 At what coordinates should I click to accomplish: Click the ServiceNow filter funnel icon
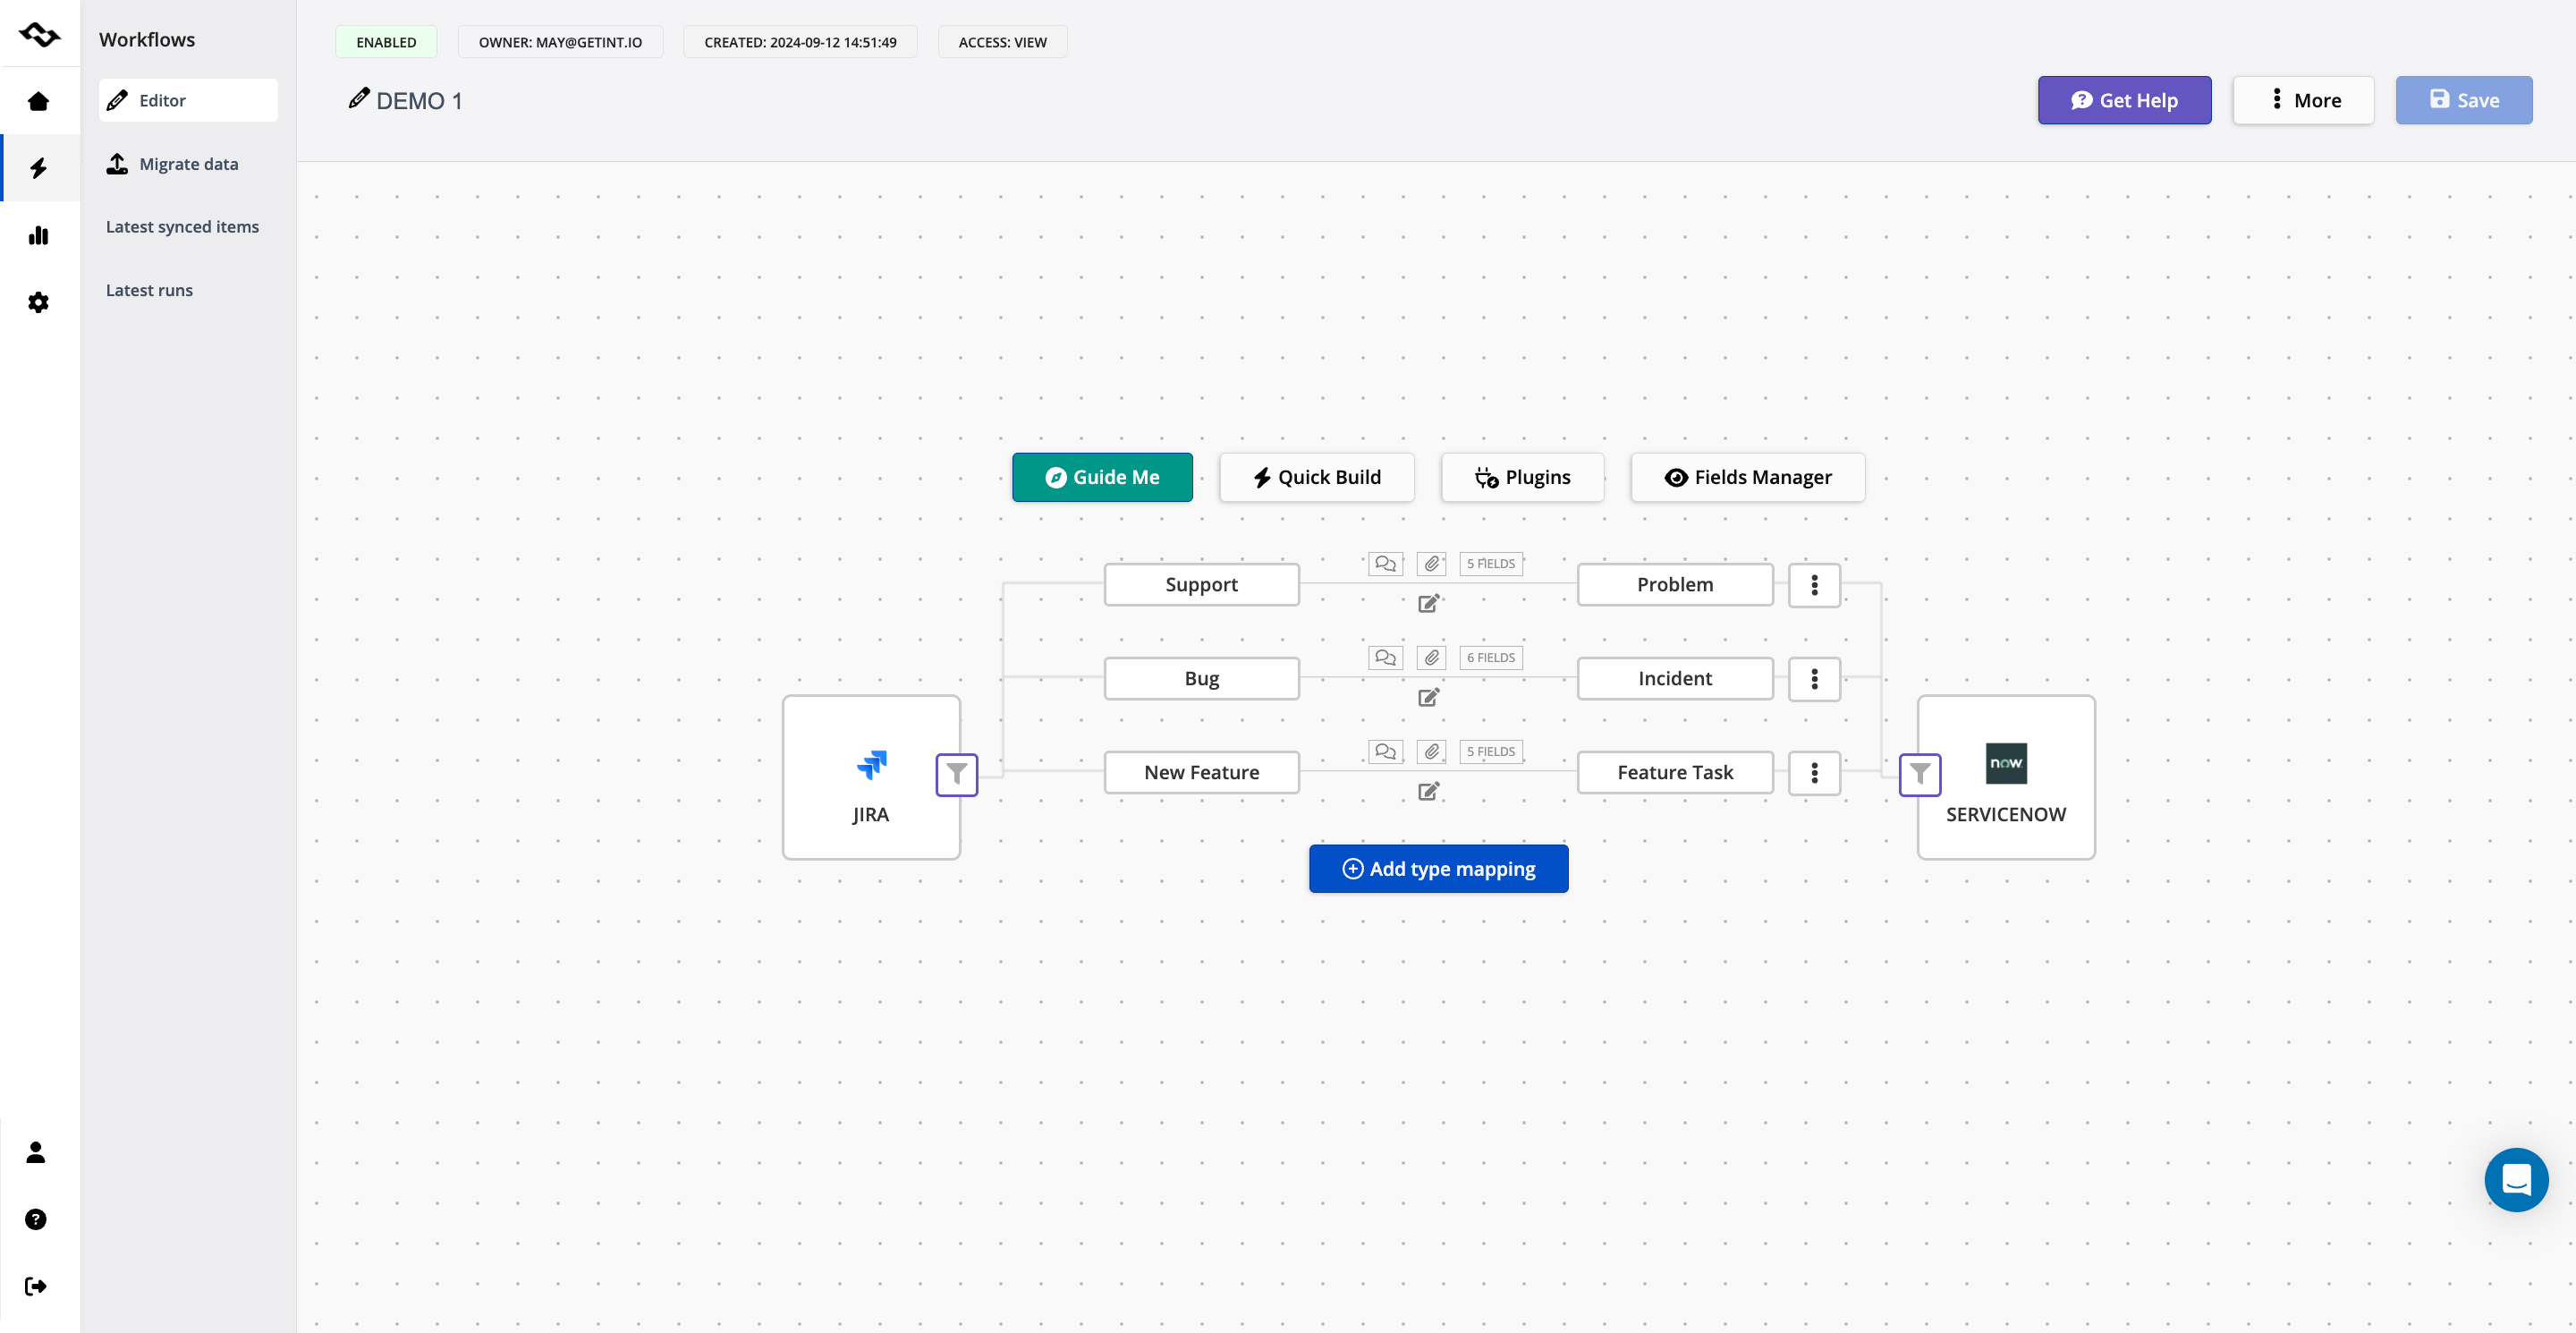point(1919,774)
